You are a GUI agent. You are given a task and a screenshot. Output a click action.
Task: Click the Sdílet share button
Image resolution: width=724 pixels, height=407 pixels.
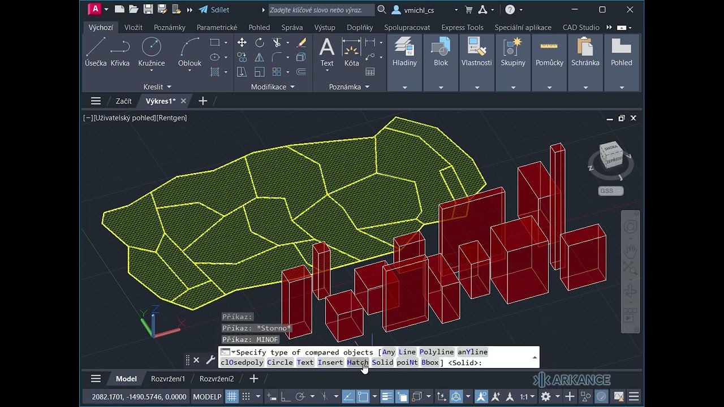tap(213, 10)
